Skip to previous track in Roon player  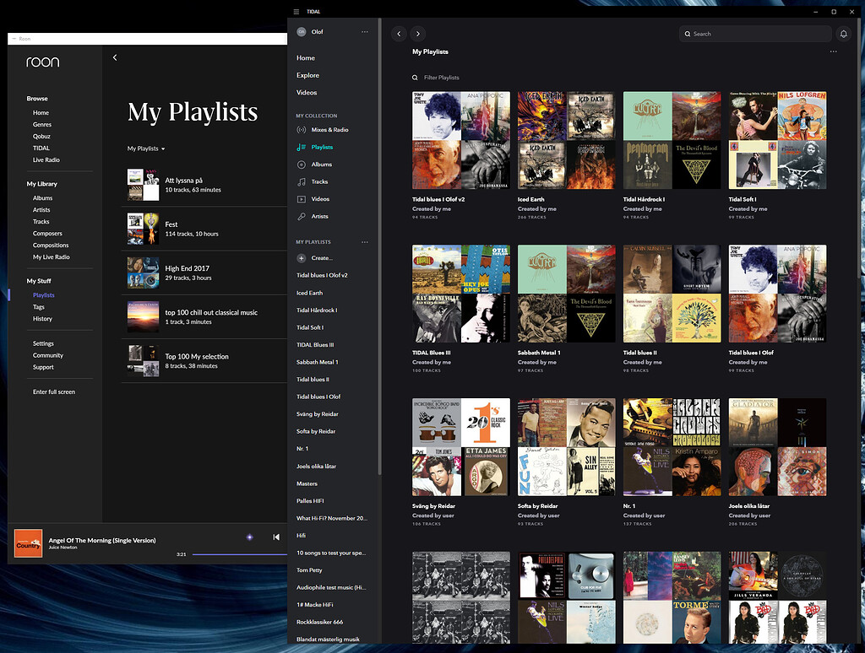click(x=274, y=536)
